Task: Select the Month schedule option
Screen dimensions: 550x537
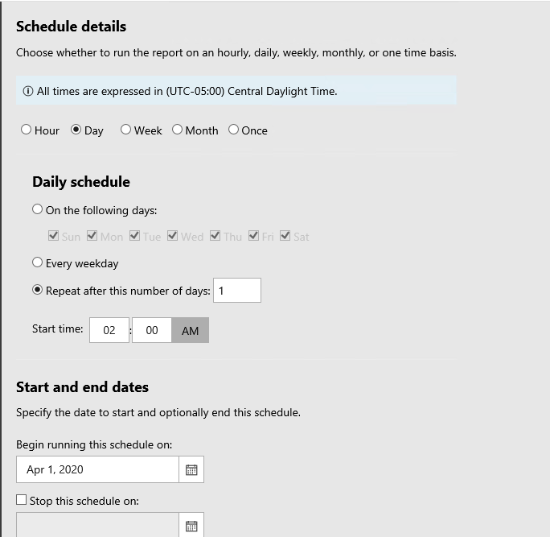Action: (x=178, y=130)
